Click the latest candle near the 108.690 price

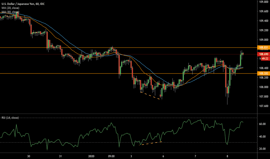[x=243, y=54]
